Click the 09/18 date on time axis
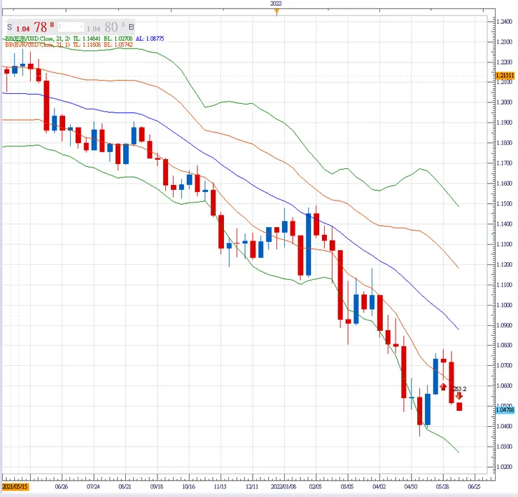Screen dimensions: 518x497 157,486
